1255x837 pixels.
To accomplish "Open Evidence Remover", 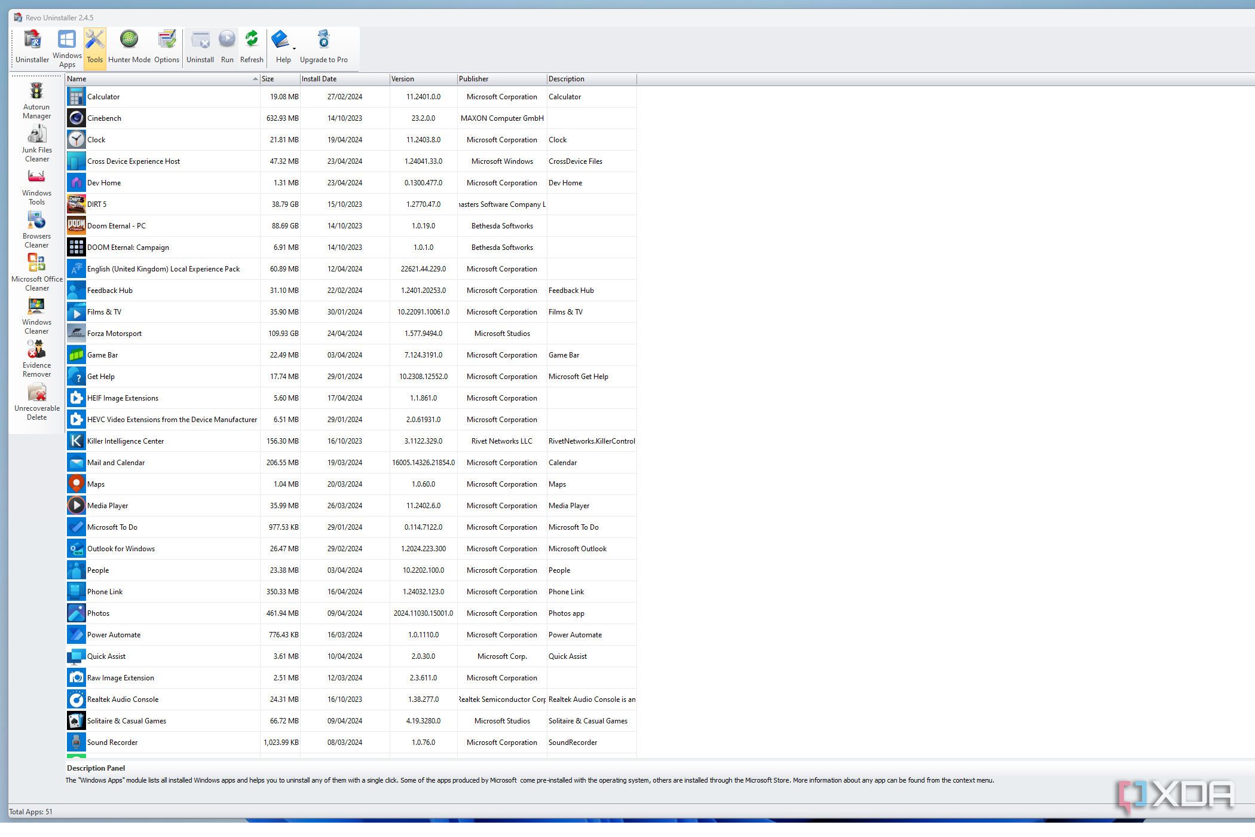I will click(x=36, y=359).
